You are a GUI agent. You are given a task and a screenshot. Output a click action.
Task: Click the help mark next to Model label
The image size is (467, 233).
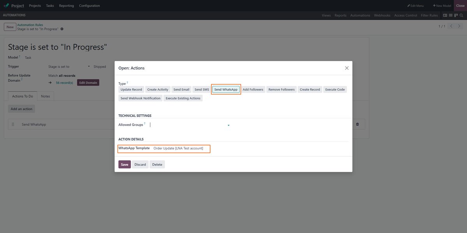20,56
